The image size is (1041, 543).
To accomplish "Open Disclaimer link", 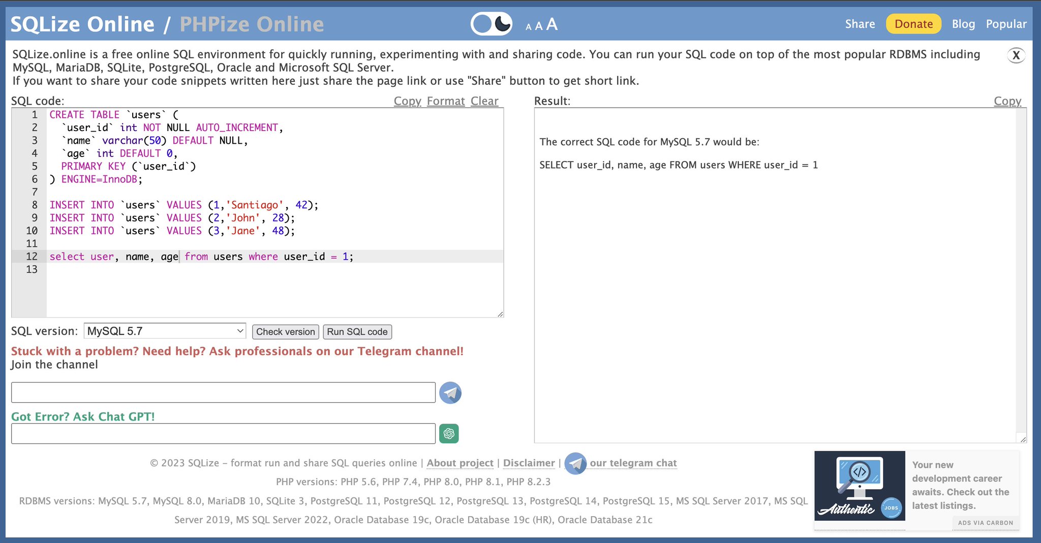I will 529,463.
